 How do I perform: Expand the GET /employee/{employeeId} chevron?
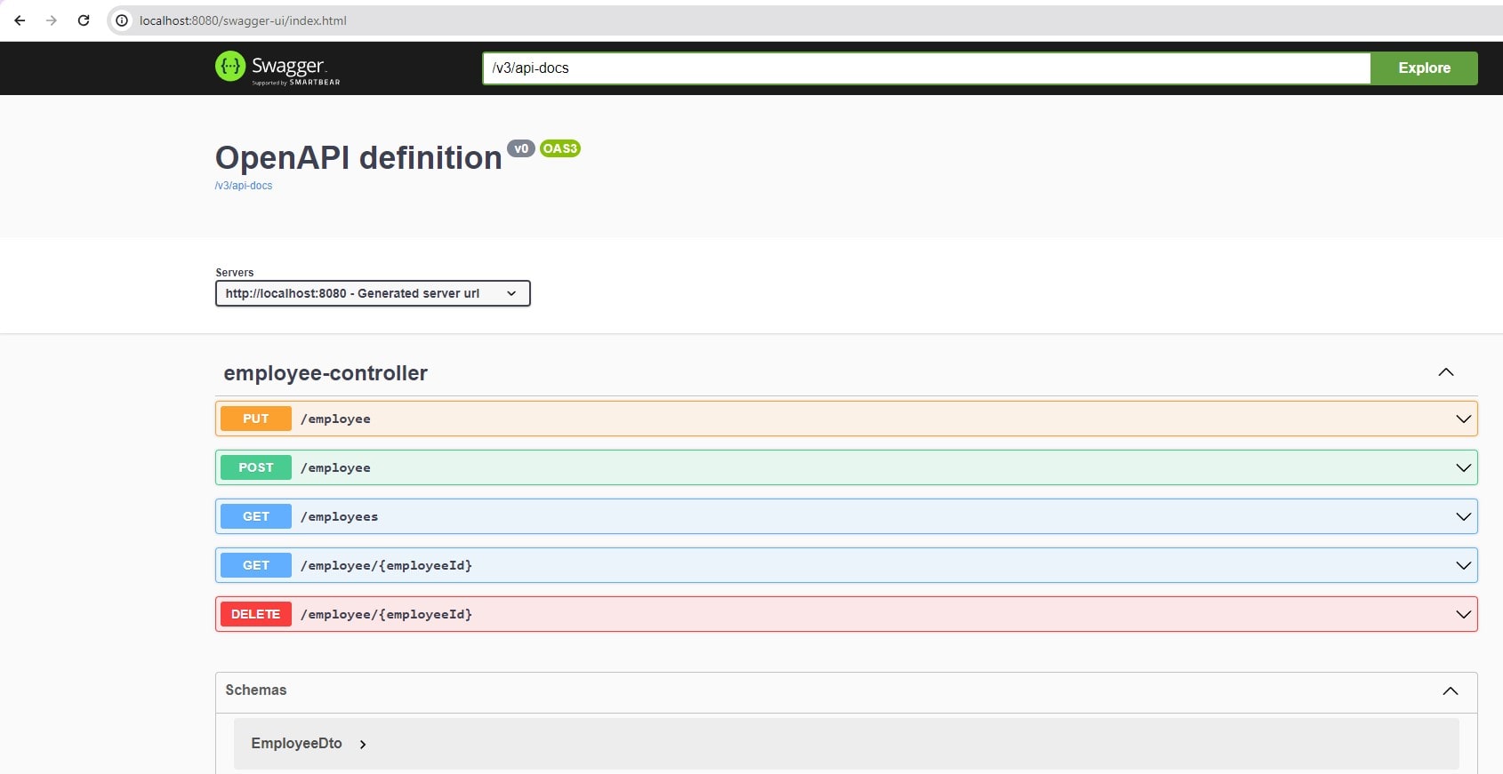[x=1463, y=565]
